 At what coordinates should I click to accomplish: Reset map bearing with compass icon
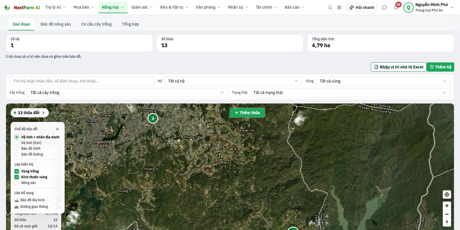447,222
